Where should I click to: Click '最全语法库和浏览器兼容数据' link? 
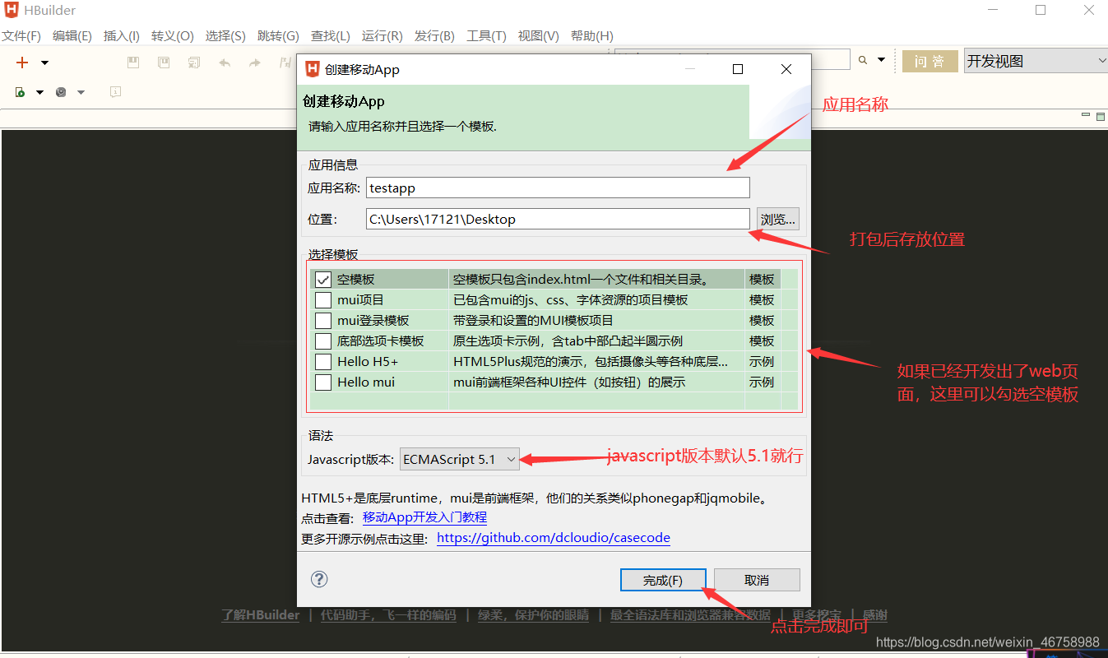[x=690, y=615]
